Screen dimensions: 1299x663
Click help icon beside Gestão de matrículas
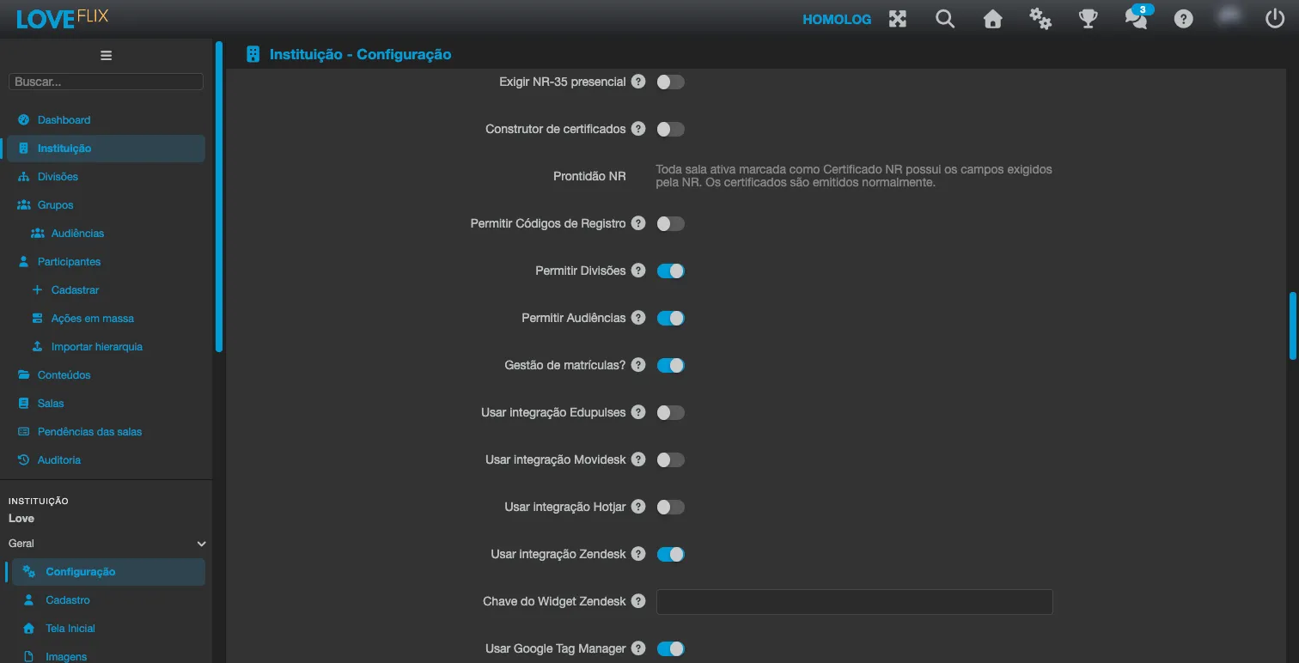point(638,365)
